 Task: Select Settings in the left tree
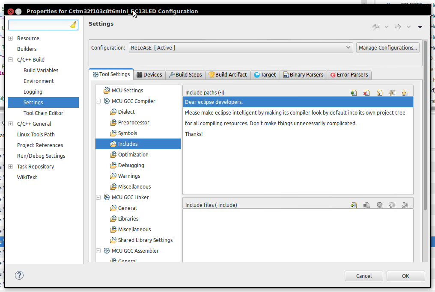point(43,103)
